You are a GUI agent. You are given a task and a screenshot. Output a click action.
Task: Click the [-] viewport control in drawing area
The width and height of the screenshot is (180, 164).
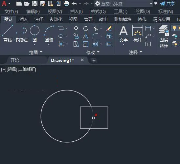point(4,70)
